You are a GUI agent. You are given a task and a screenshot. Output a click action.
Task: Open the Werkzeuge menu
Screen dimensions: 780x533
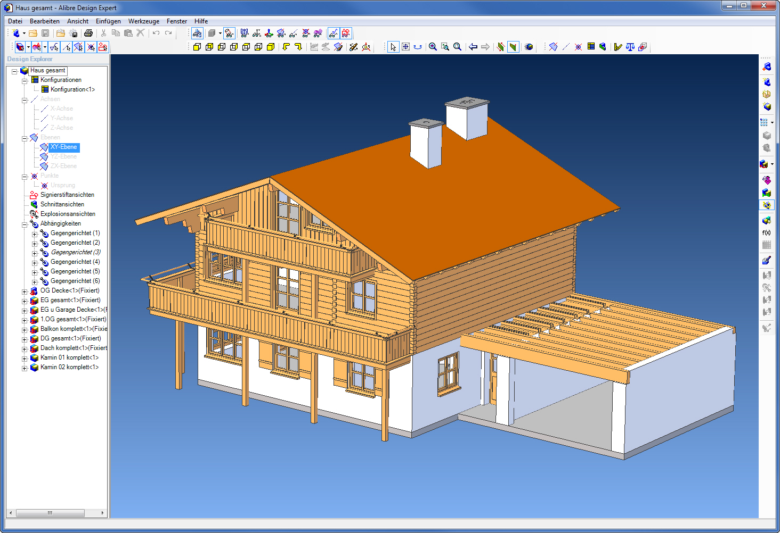coord(144,21)
